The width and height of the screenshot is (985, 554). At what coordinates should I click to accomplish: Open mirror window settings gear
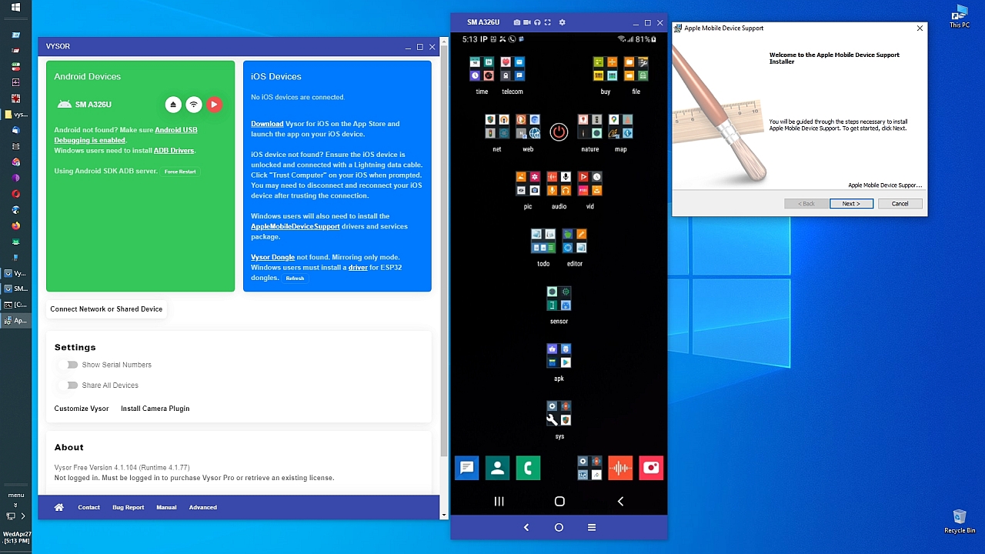(x=562, y=22)
